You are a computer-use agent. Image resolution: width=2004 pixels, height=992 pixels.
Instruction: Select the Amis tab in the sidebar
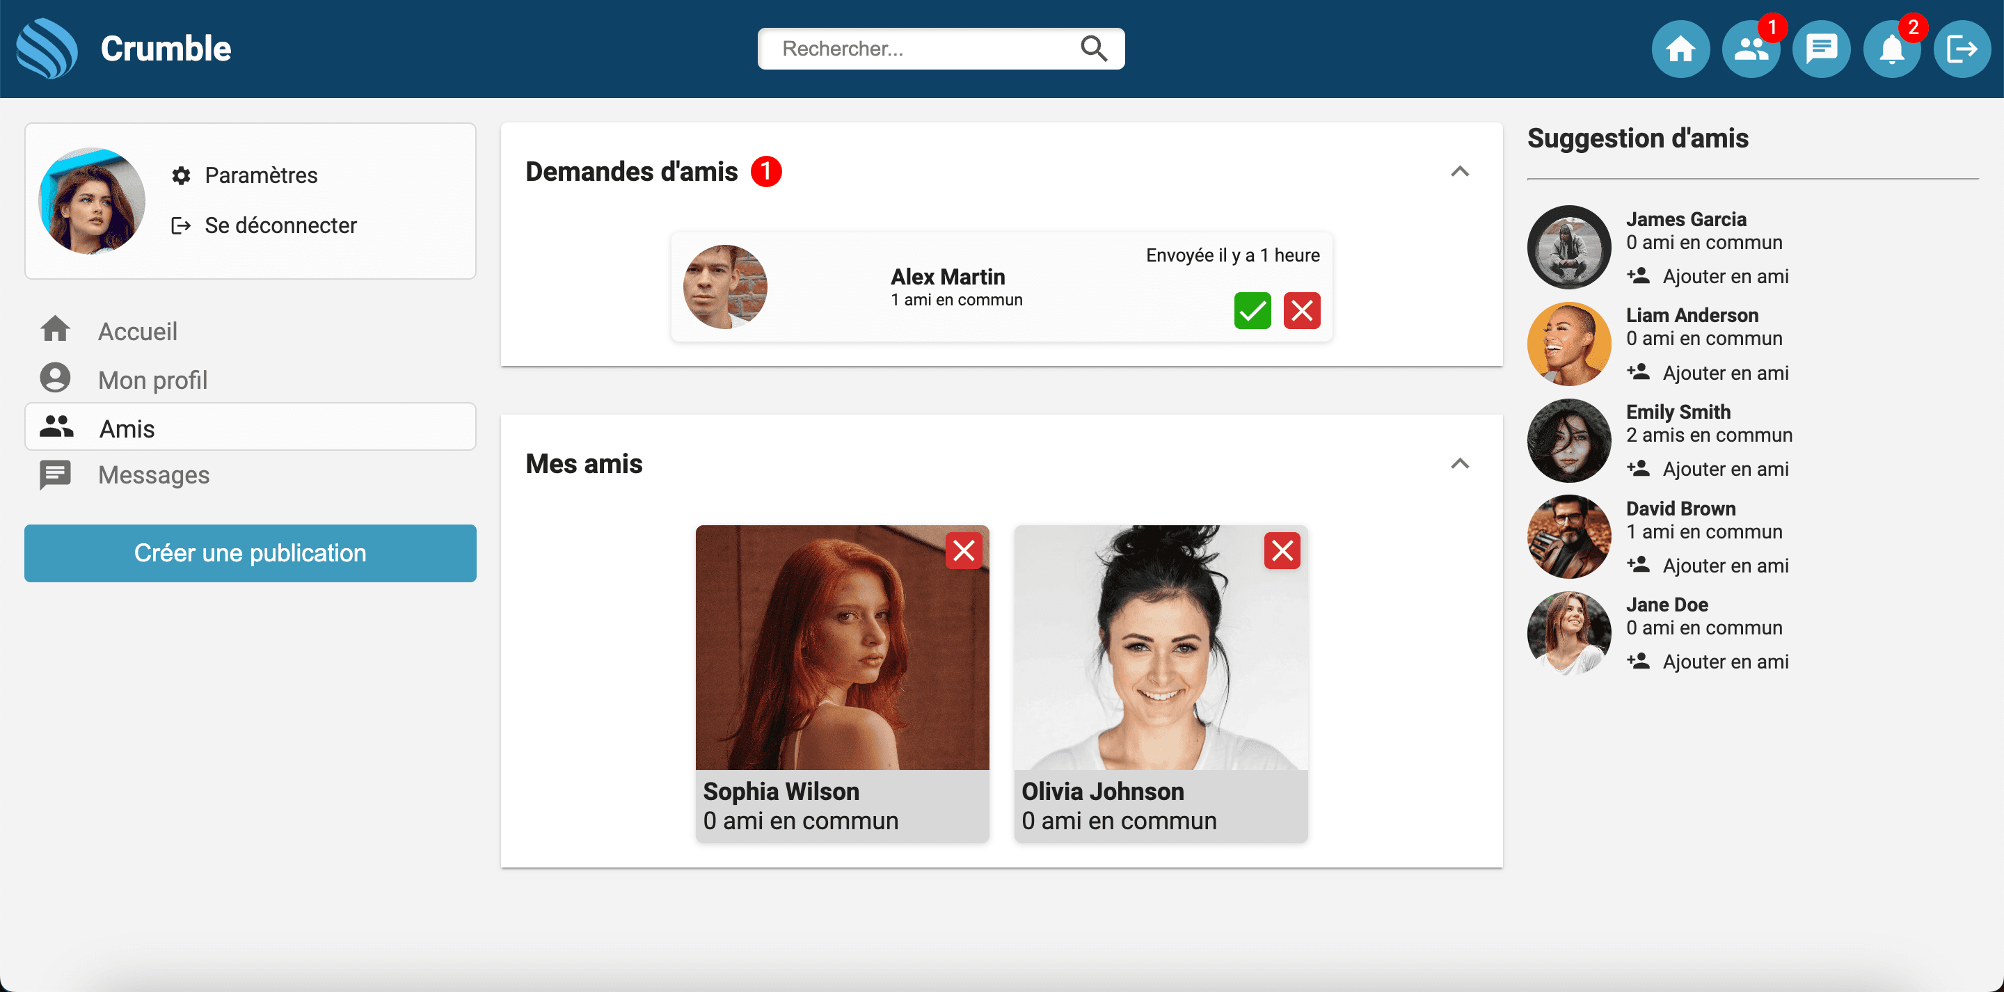[x=126, y=428]
